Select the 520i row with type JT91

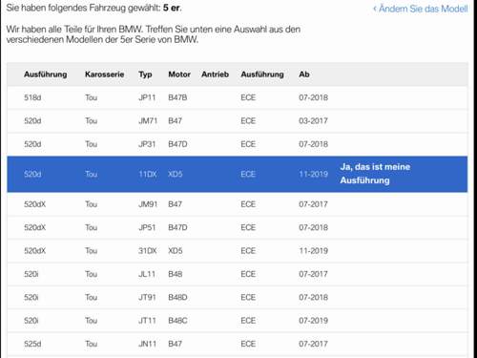click(238, 297)
